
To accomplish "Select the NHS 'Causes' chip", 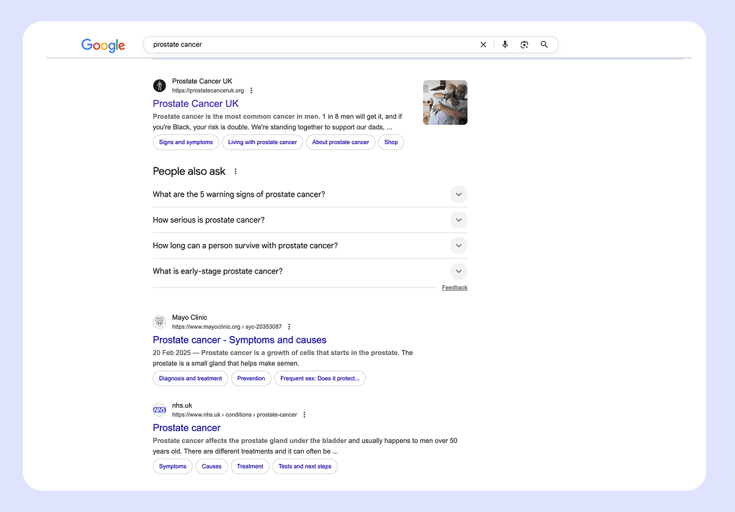I will 211,467.
